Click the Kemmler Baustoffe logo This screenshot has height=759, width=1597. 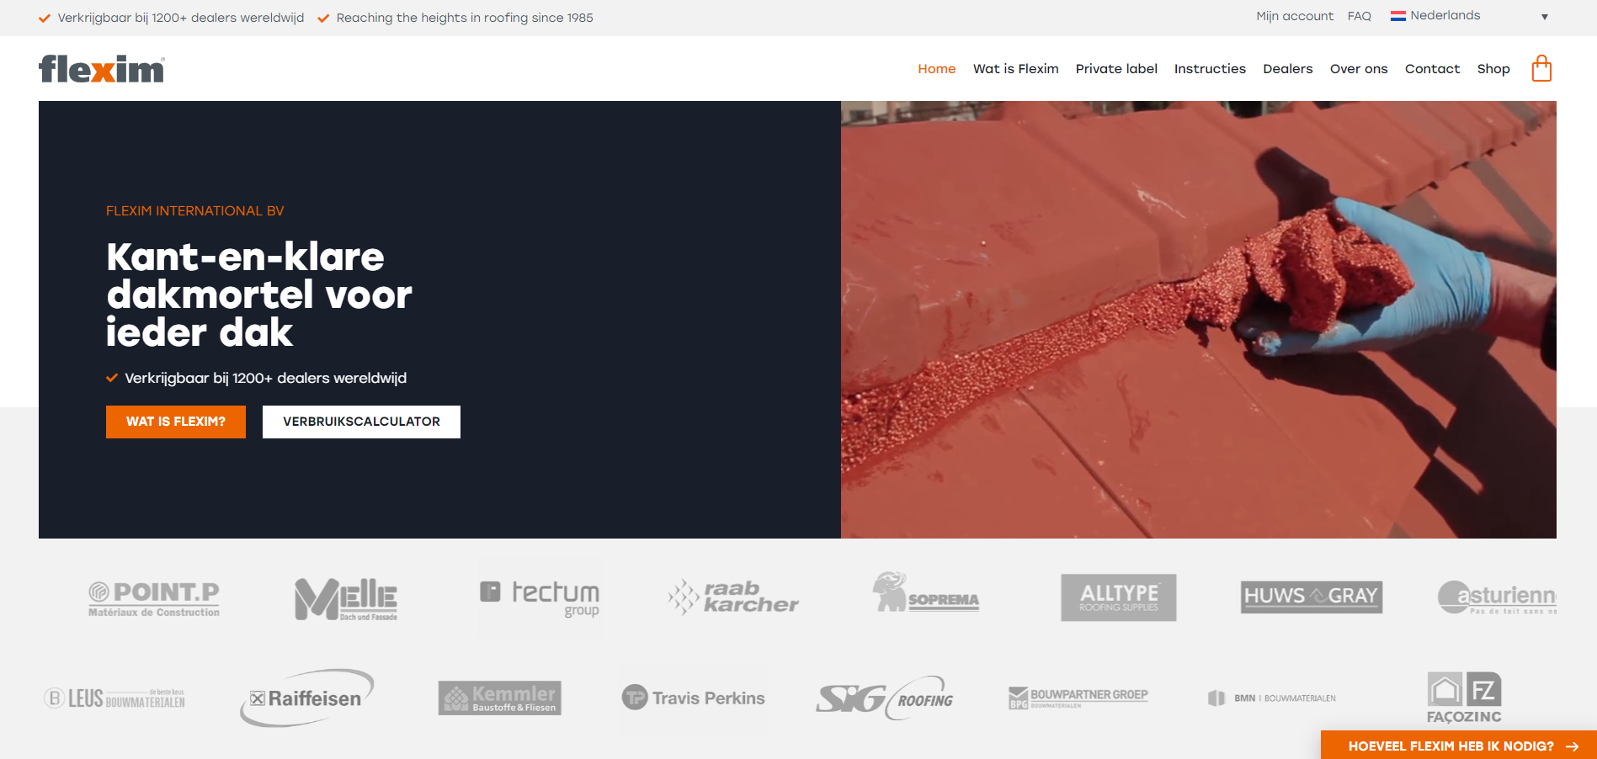499,698
